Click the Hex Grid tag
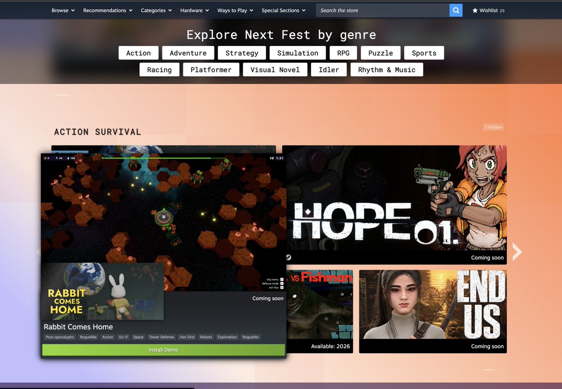This screenshot has width=562, height=389. pyautogui.click(x=187, y=337)
